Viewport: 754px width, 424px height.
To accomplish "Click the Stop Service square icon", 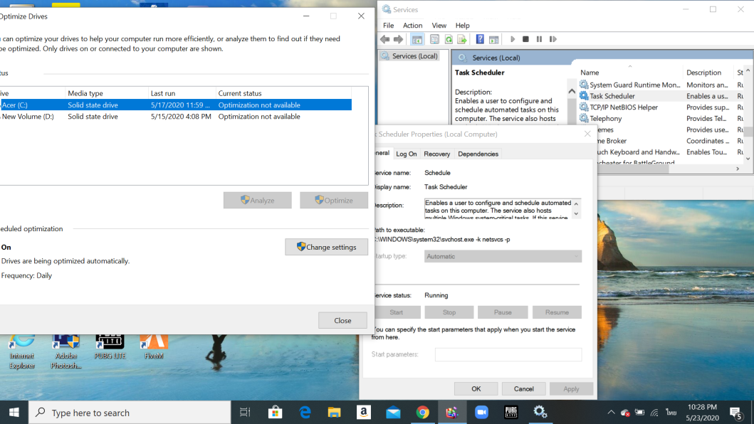I will (525, 39).
